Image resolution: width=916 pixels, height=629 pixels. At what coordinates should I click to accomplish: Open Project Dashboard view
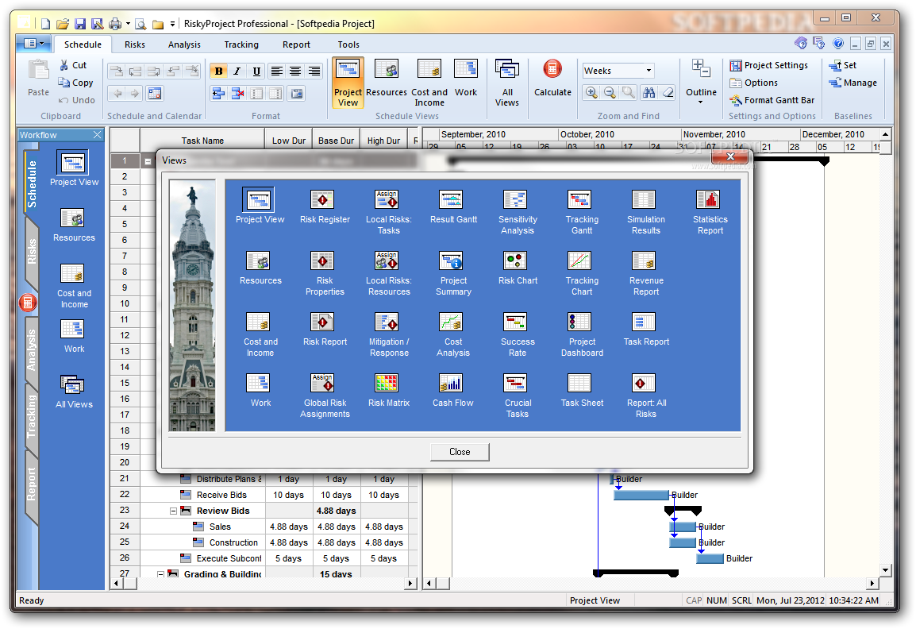582,335
